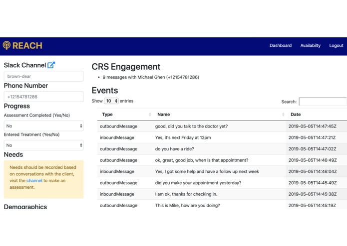Image resolution: width=347 pixels, height=246 pixels.
Task: Click the Events heading
Action: [105, 91]
